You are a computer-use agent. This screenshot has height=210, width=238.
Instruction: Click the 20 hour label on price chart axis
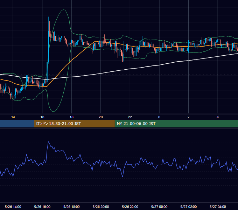101,117
